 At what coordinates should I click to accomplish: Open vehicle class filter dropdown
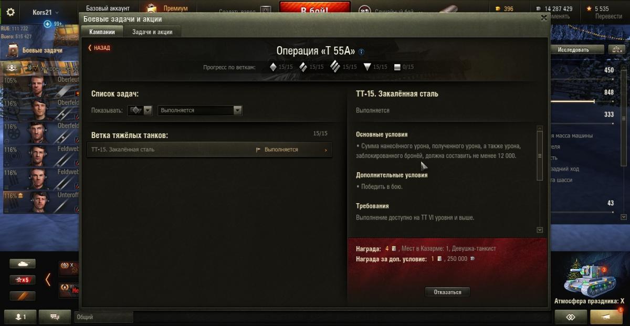pos(139,110)
